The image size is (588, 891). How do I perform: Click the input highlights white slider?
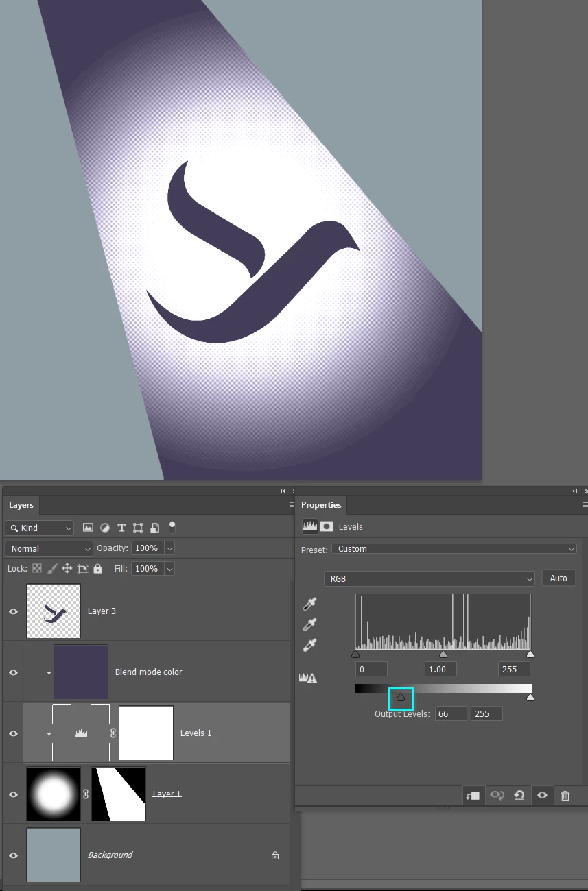point(530,655)
